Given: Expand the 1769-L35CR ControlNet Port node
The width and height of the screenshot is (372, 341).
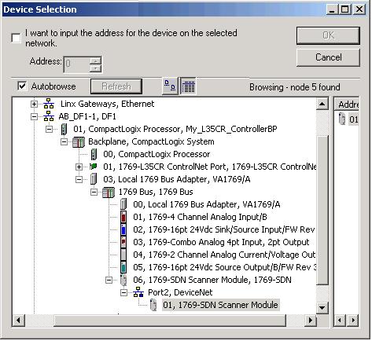Looking at the screenshot, I should coord(79,167).
